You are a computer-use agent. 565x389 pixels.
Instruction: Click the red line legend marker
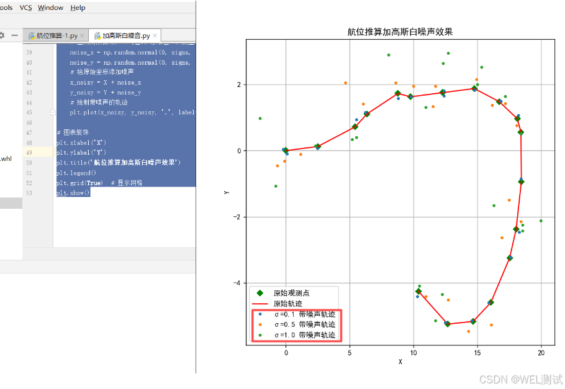260,304
